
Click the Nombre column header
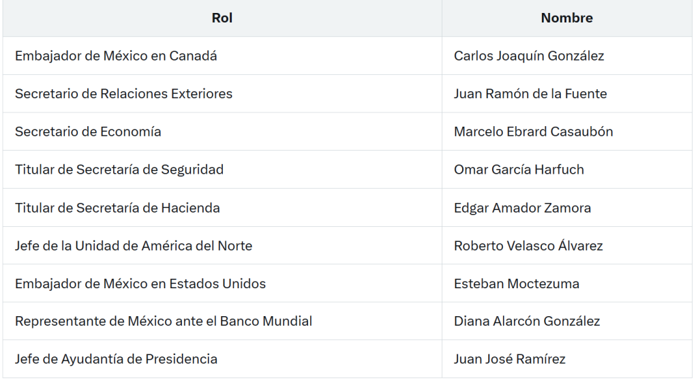(x=566, y=18)
